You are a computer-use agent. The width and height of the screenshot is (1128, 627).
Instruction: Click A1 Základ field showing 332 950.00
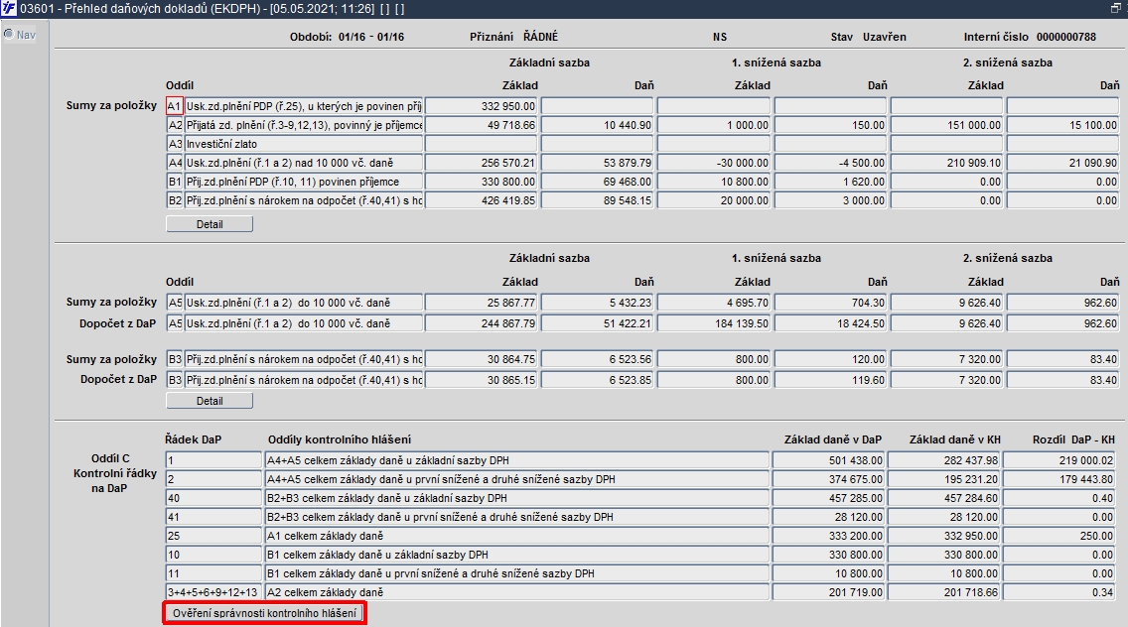pos(481,106)
